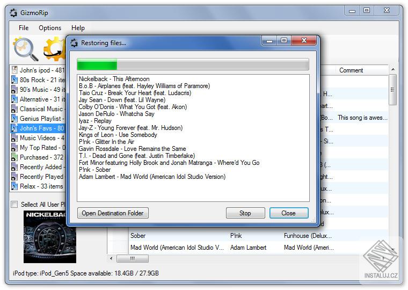Click the Purchased playlist icon
This screenshot has height=290, width=408.
point(14,157)
